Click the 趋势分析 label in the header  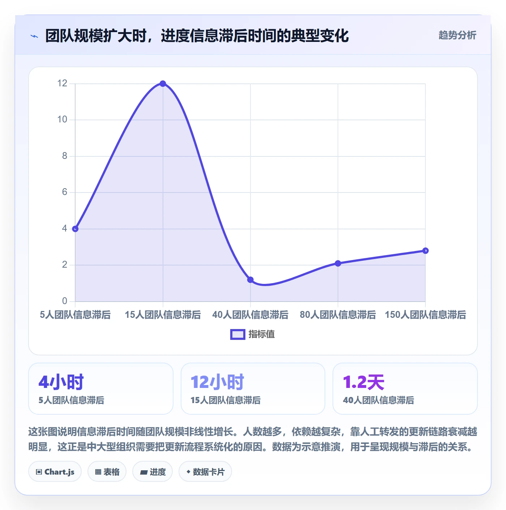(x=457, y=35)
